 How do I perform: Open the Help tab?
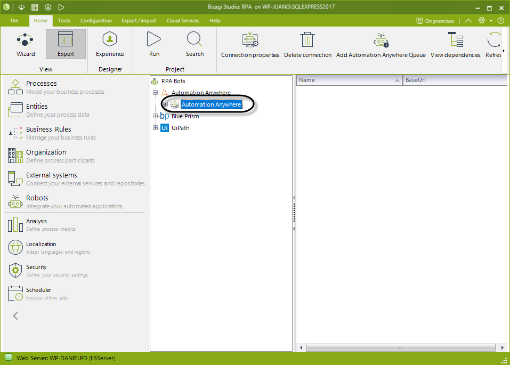click(x=215, y=20)
